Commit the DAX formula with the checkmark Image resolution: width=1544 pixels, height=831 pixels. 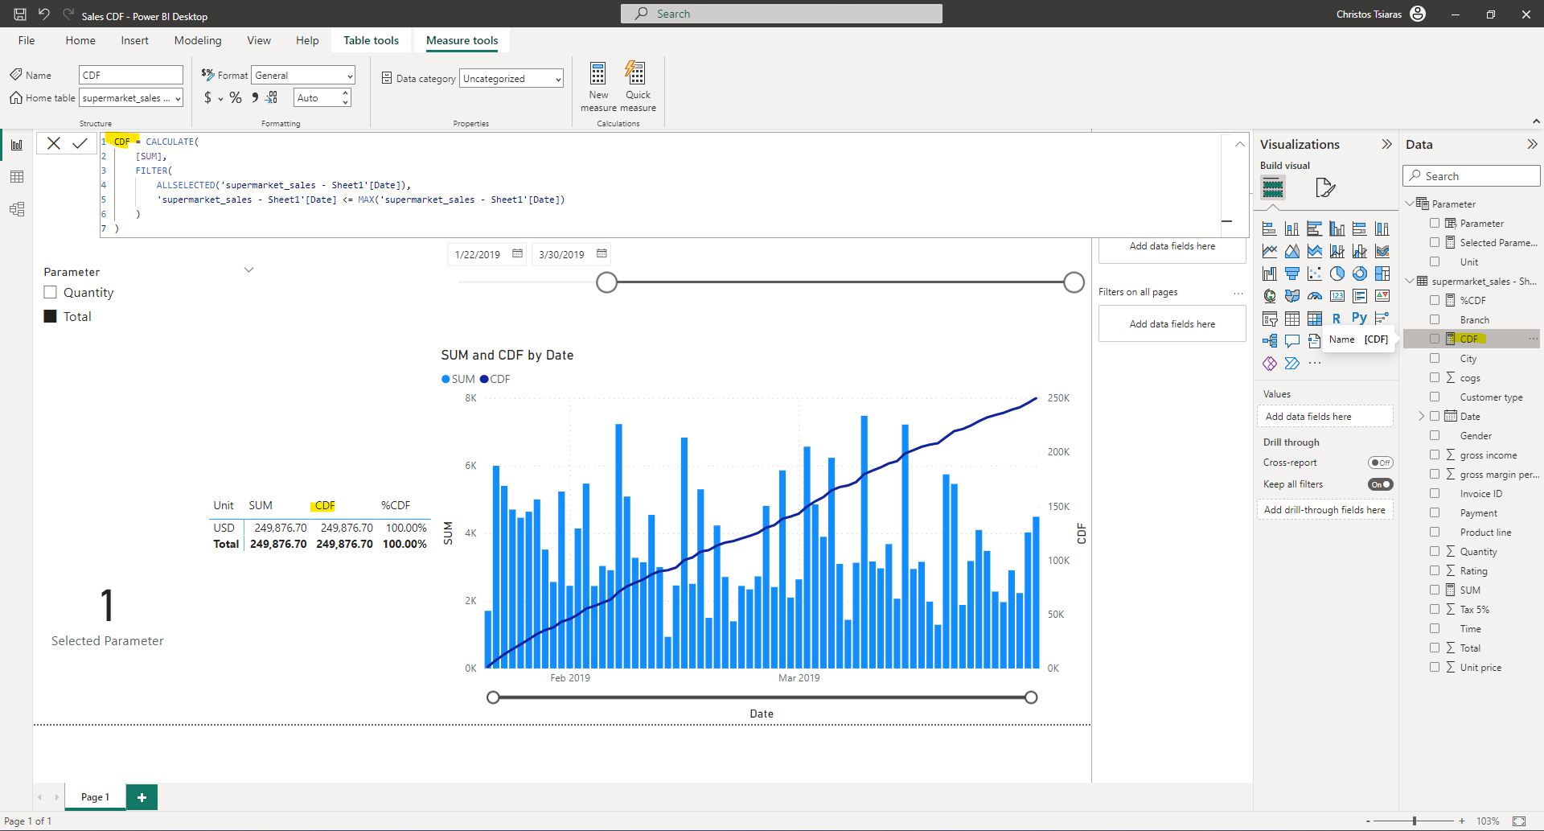pyautogui.click(x=80, y=143)
